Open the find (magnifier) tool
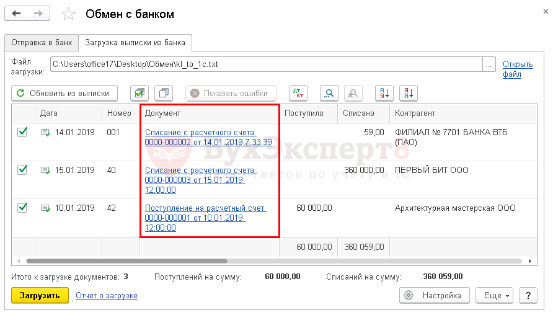This screenshot has height=315, width=553. pyautogui.click(x=329, y=93)
